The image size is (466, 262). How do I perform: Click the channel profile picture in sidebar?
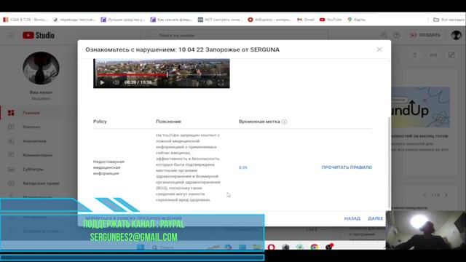pyautogui.click(x=41, y=68)
